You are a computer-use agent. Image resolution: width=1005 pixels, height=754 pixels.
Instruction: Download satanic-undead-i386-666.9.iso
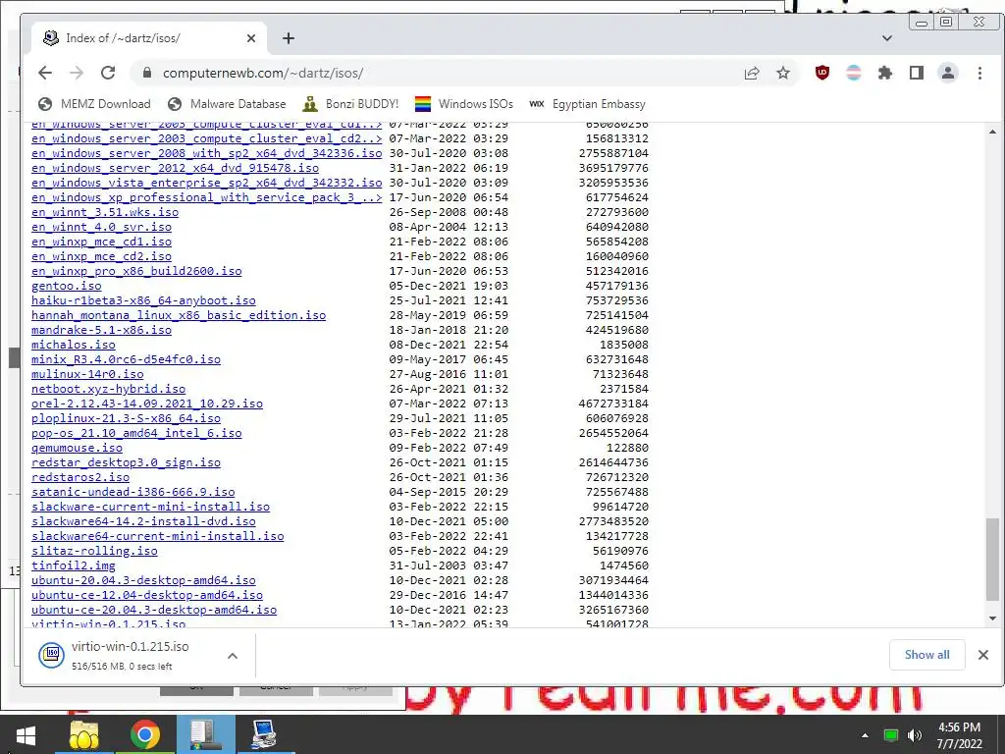click(x=133, y=493)
